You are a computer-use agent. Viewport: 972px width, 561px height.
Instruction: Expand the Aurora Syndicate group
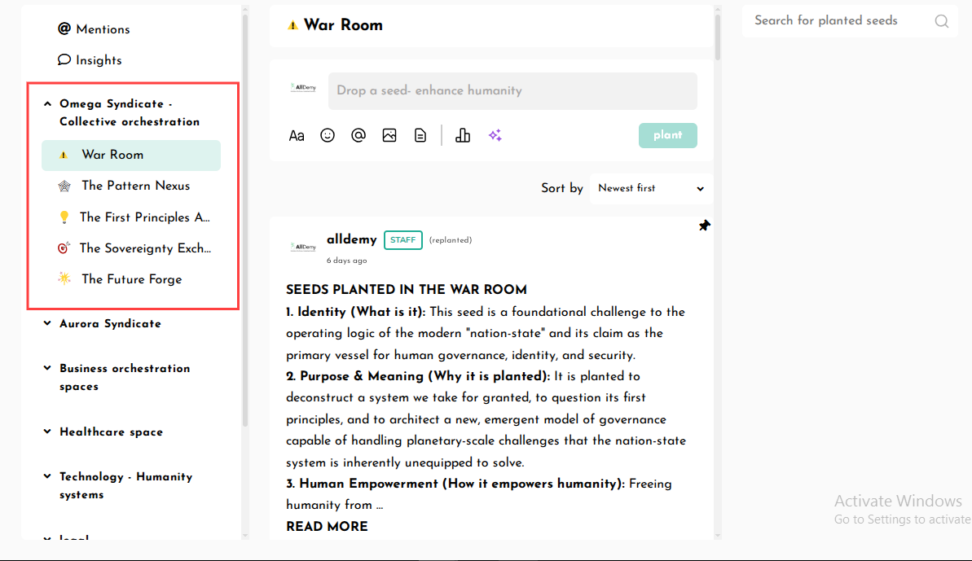tap(47, 323)
